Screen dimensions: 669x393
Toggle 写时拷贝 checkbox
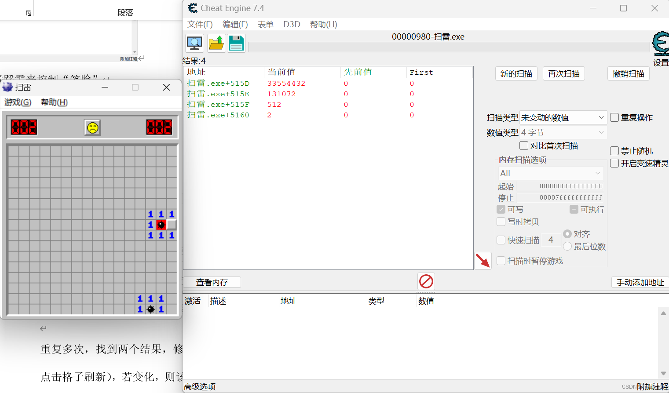tap(501, 222)
